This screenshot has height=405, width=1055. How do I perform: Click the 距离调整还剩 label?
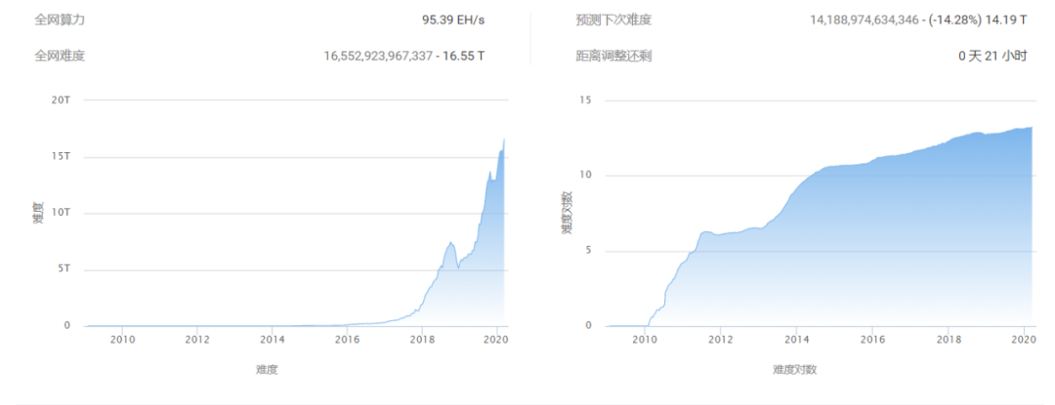[x=612, y=56]
